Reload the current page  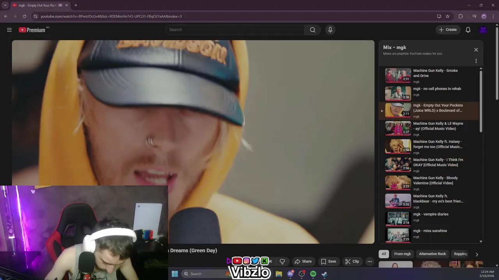[24, 16]
